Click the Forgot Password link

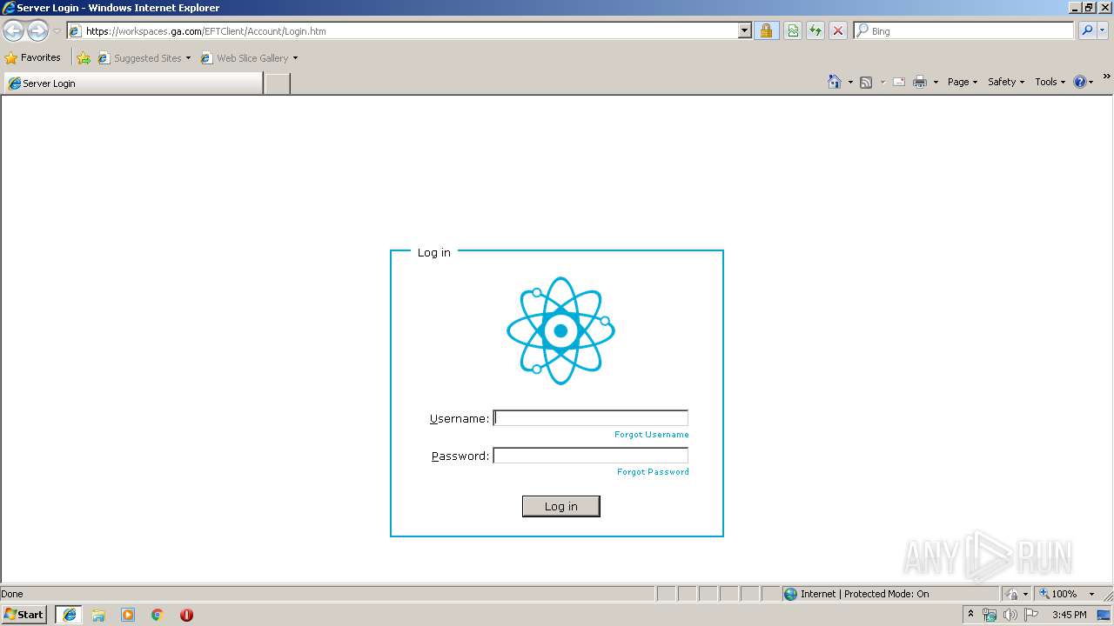click(653, 472)
